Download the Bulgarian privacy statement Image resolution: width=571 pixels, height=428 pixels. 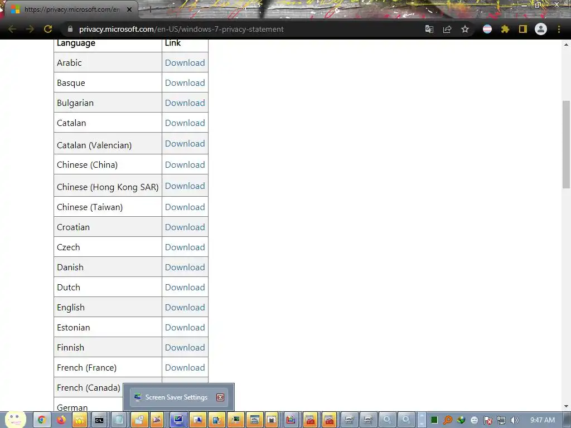[185, 103]
